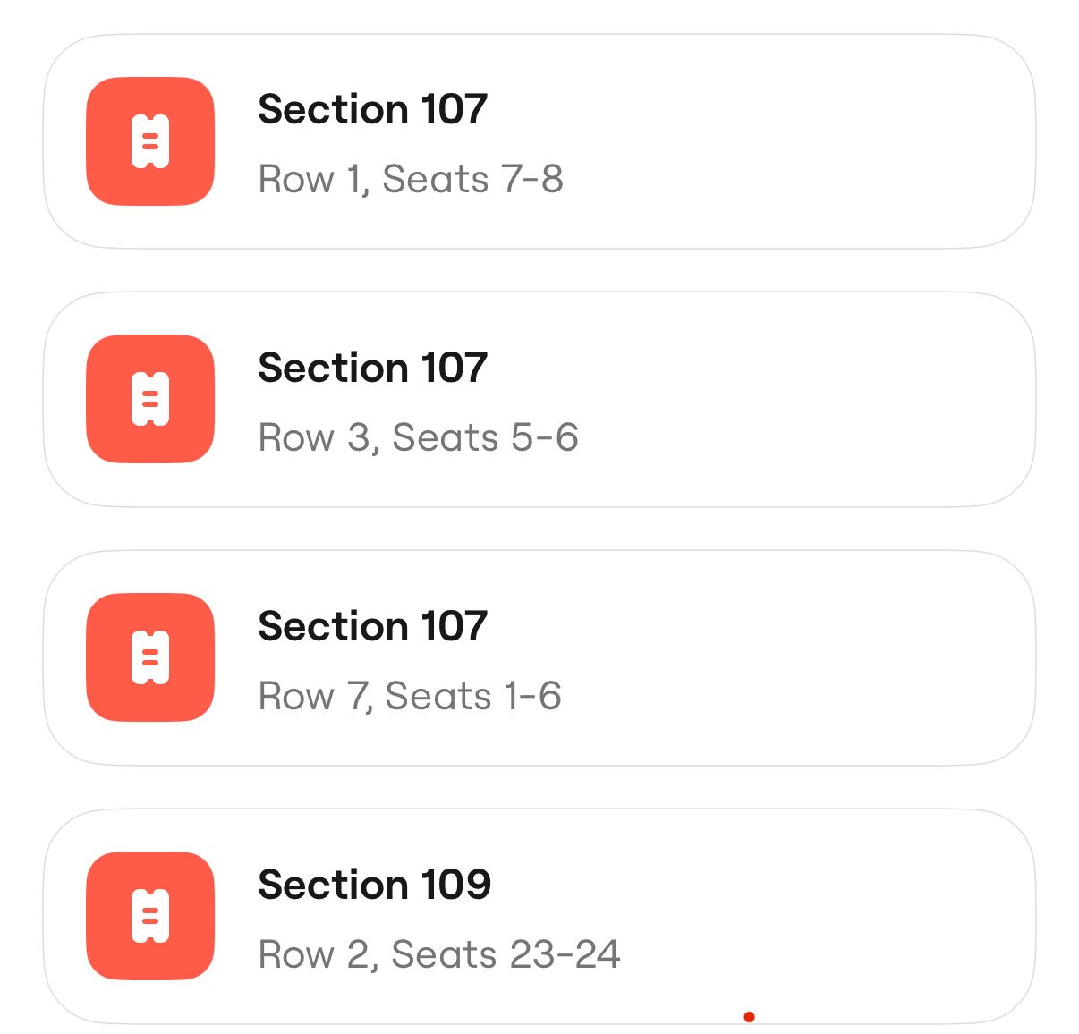The height and width of the screenshot is (1034, 1079).
Task: Click the "Row 2, Seats 23-24" text
Action: coord(438,954)
